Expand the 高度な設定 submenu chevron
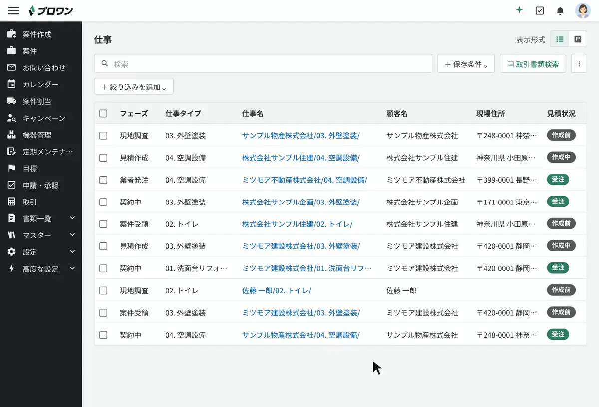The width and height of the screenshot is (599, 407). (72, 268)
